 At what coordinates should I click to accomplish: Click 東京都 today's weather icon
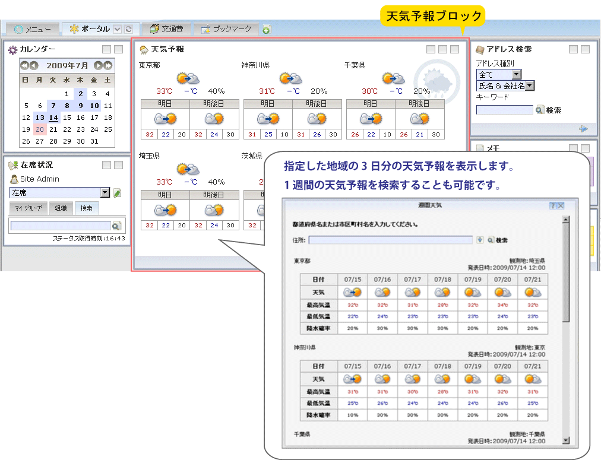point(188,78)
